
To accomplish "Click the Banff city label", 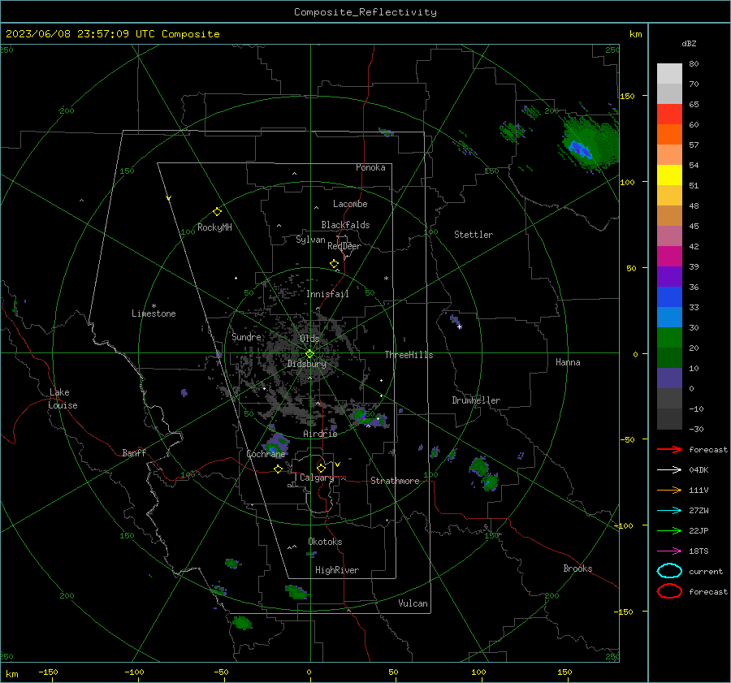I will tap(134, 452).
